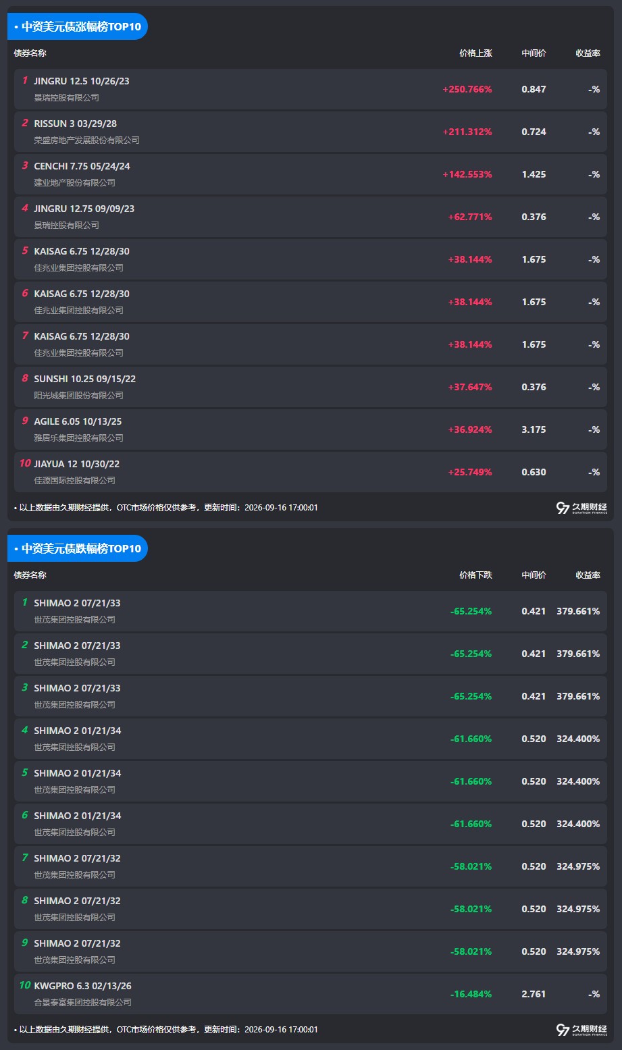The image size is (622, 1050).
Task: Click the +211.312% price gain value
Action: [x=467, y=132]
